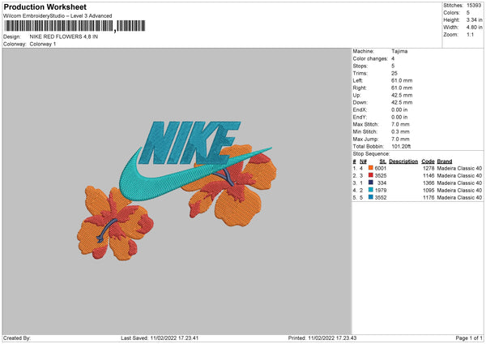This screenshot has height=344, width=486.
Task: Click the 'Left:' label
Action: [358, 80]
